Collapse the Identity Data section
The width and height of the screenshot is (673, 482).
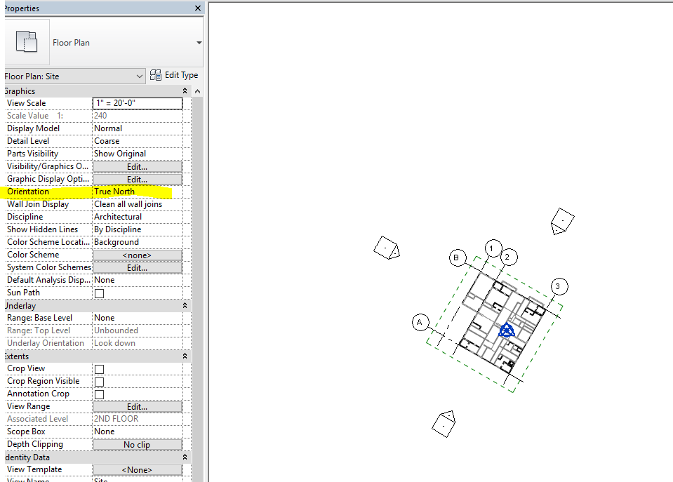[185, 457]
